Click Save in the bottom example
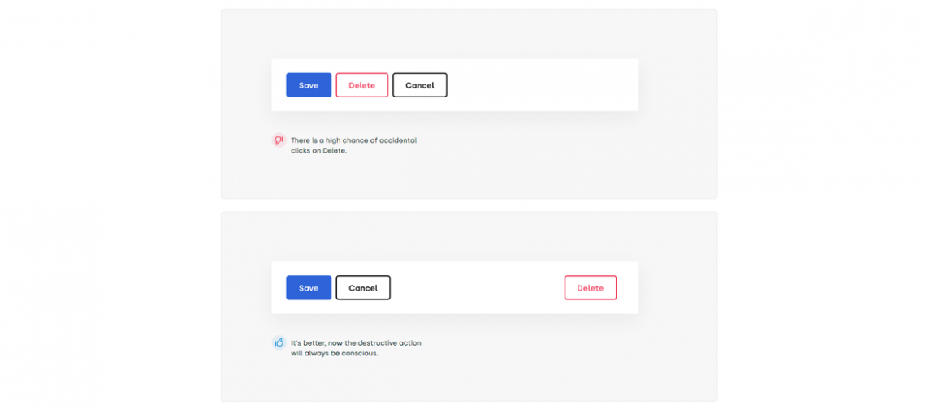926x409 pixels. click(x=309, y=288)
